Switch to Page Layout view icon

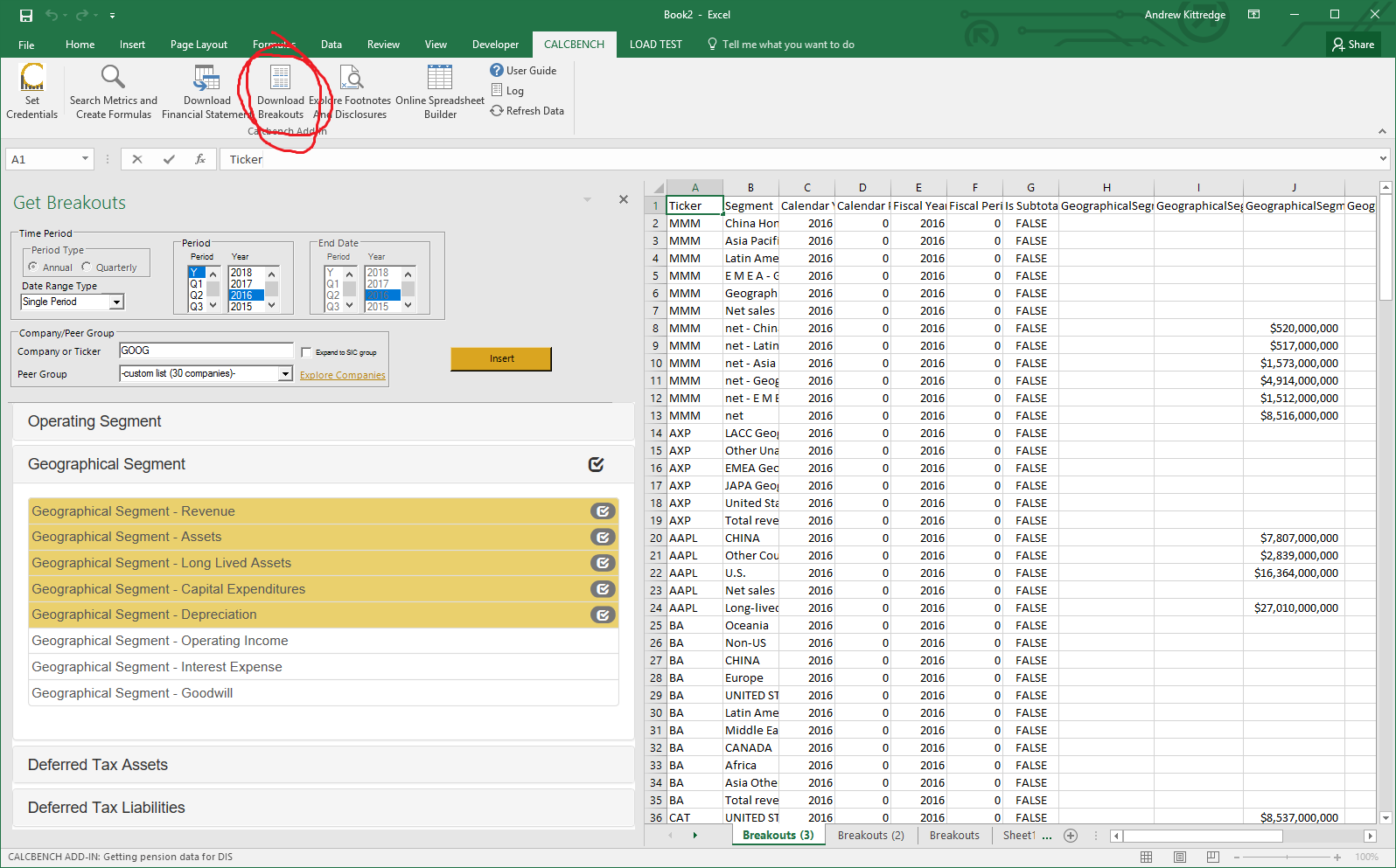pyautogui.click(x=1180, y=858)
